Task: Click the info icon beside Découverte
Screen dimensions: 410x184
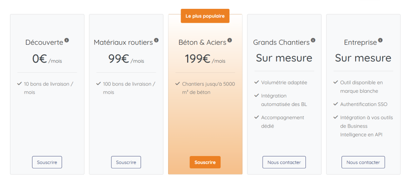Action: [x=67, y=40]
